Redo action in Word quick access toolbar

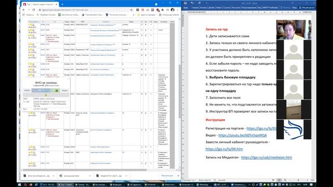(x=199, y=3)
